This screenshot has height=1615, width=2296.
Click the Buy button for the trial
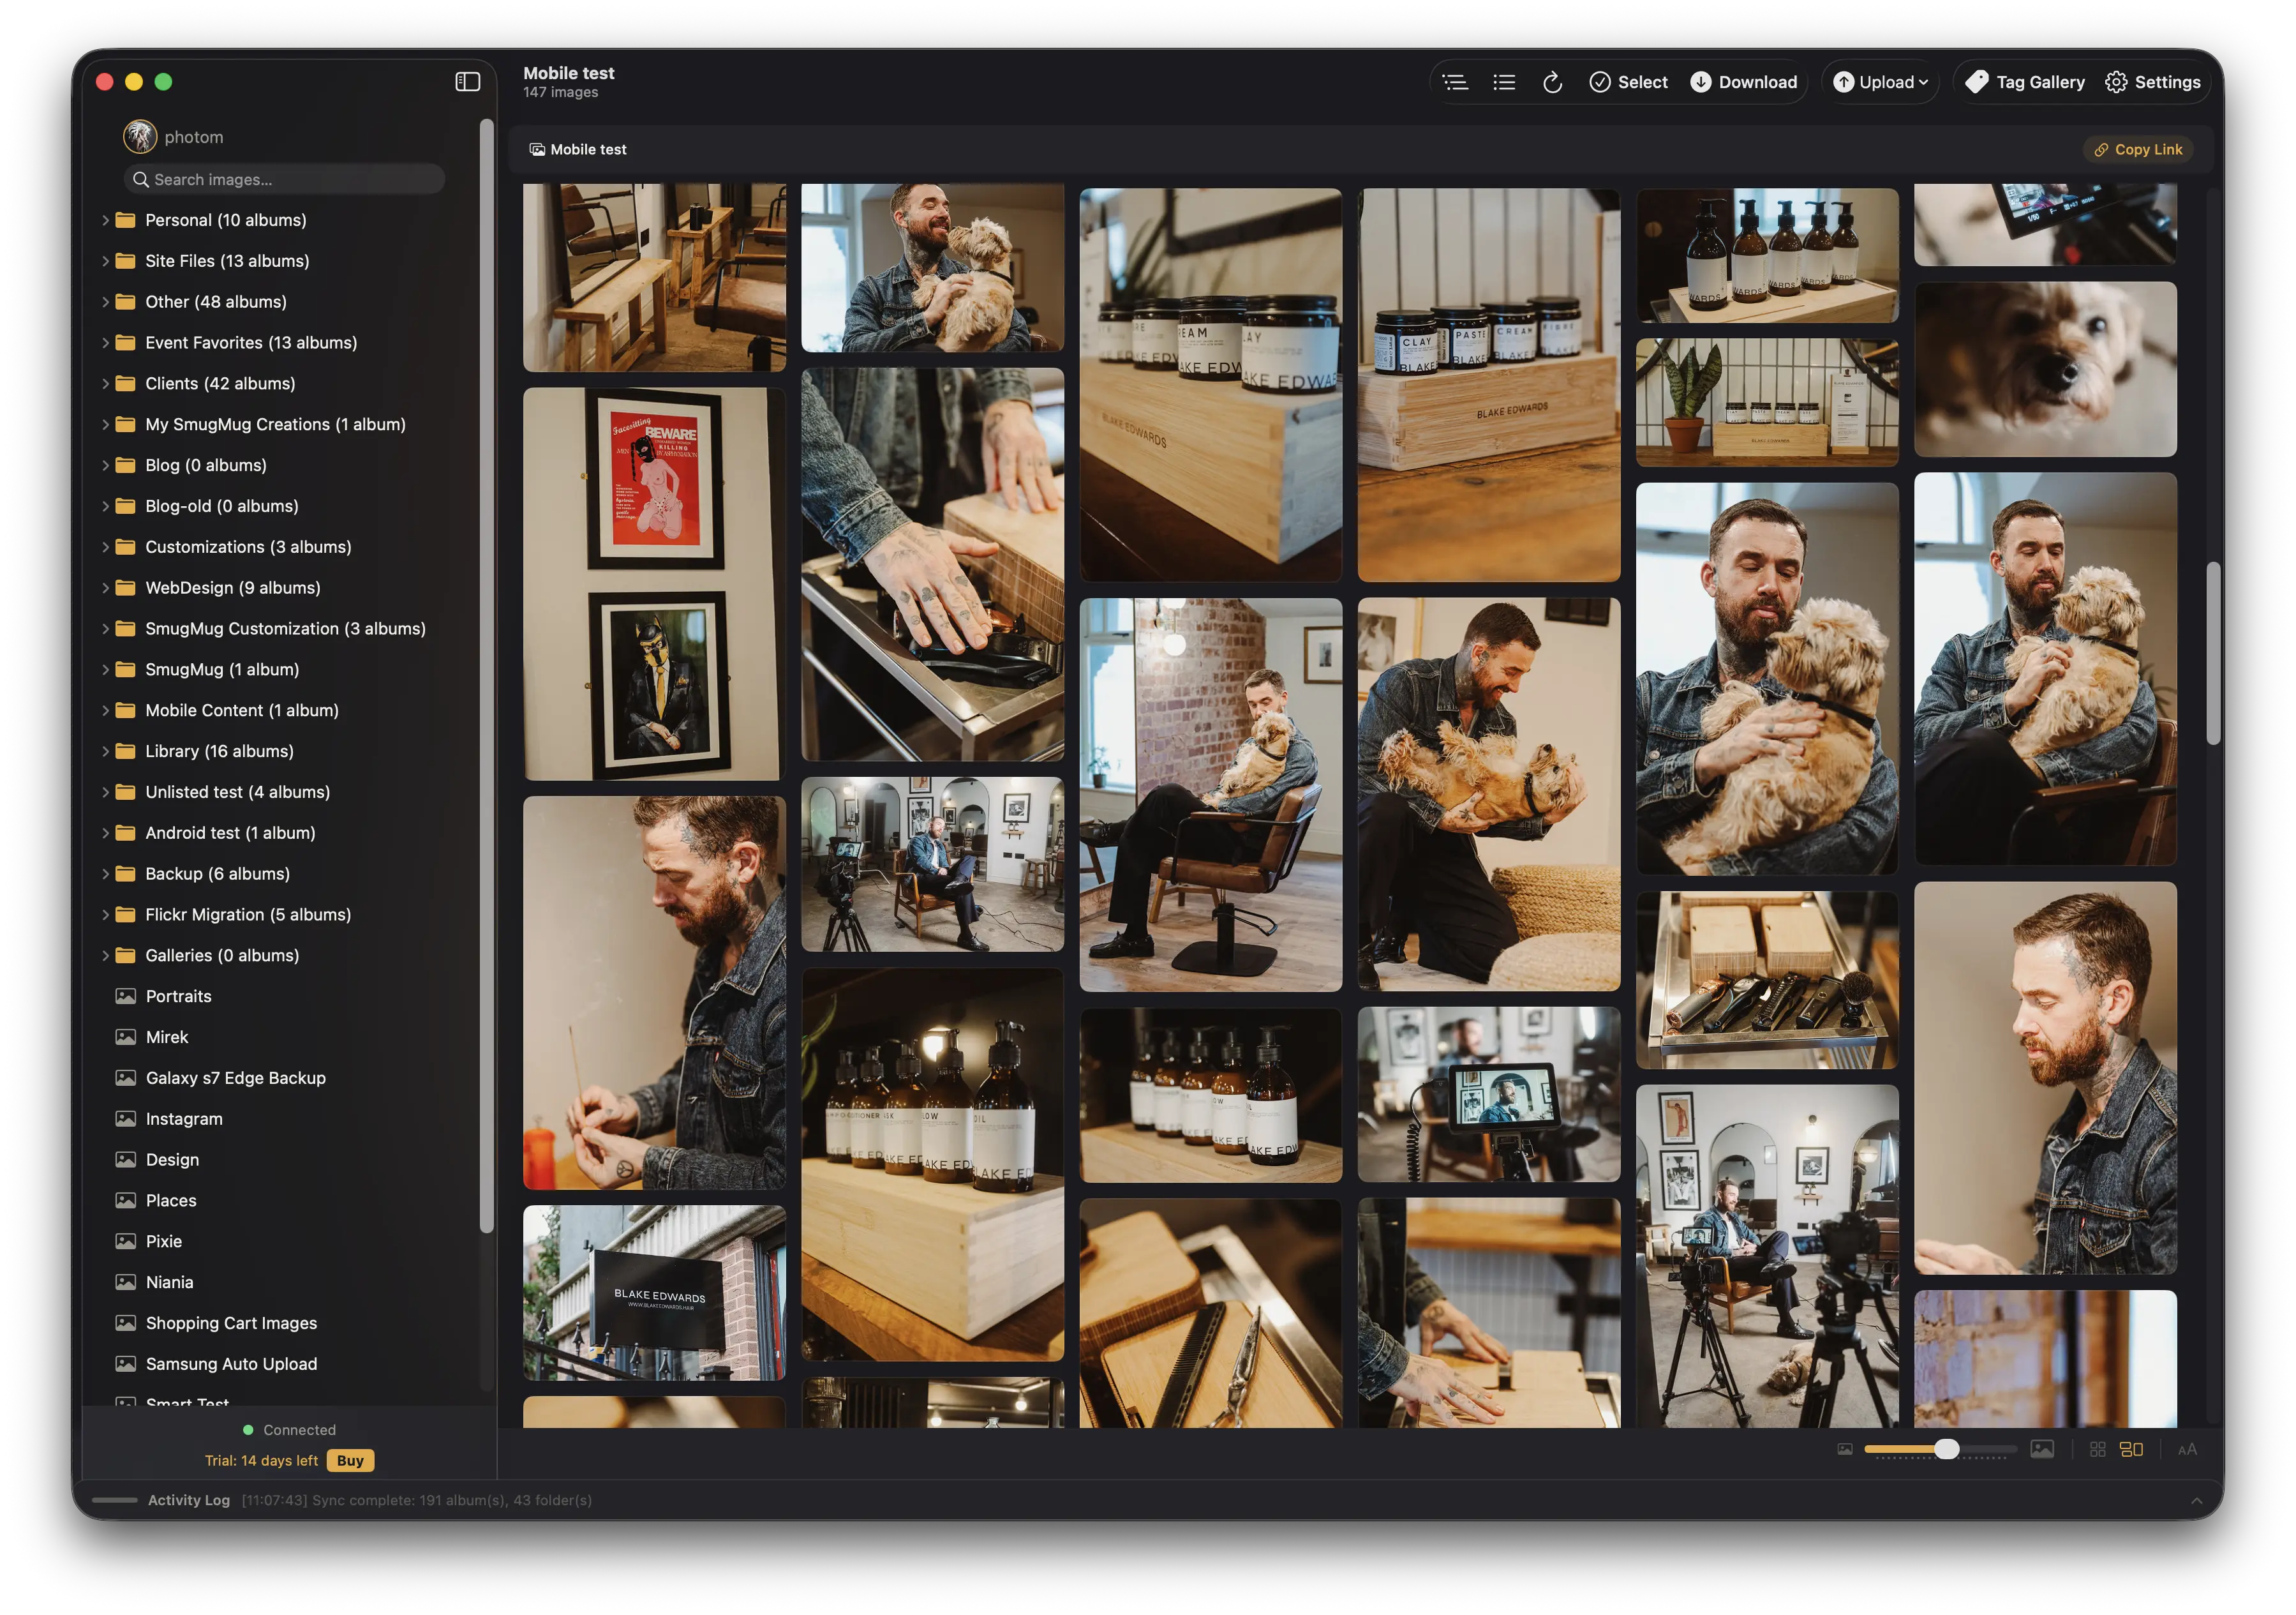click(350, 1460)
